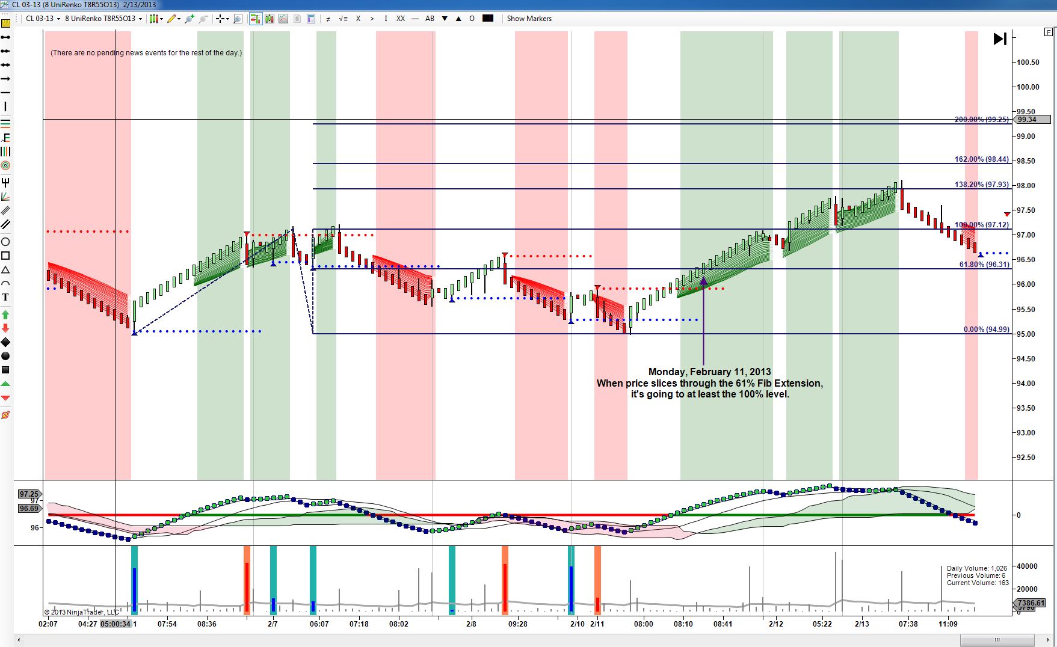
Task: Click Show Markers in toolbar
Action: (529, 19)
